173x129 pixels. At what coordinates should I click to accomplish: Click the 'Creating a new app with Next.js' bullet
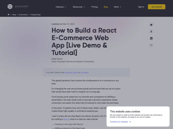tap(69, 124)
